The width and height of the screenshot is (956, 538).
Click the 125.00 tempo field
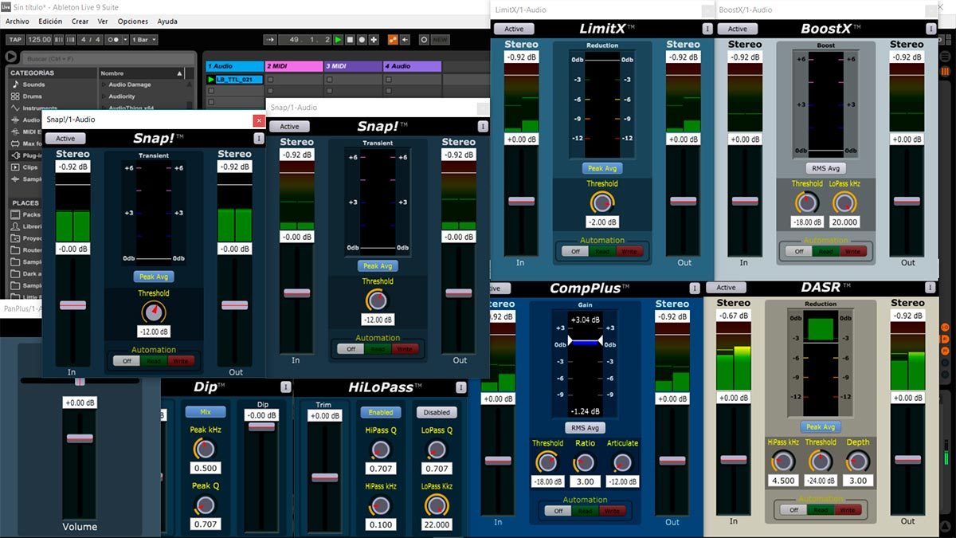click(39, 39)
